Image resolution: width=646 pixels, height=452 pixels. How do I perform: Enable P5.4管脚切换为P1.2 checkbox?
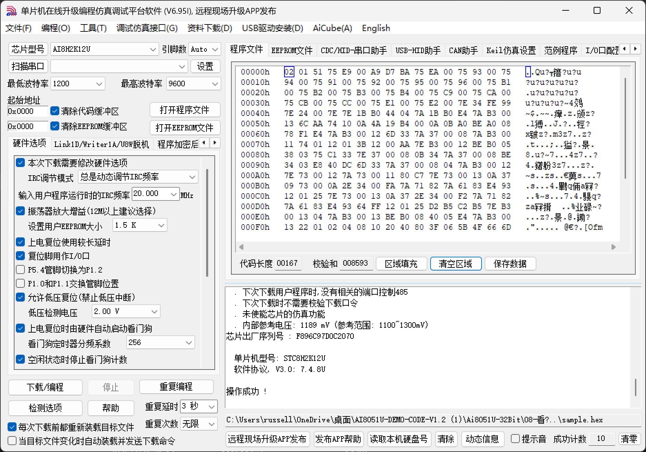click(x=20, y=269)
